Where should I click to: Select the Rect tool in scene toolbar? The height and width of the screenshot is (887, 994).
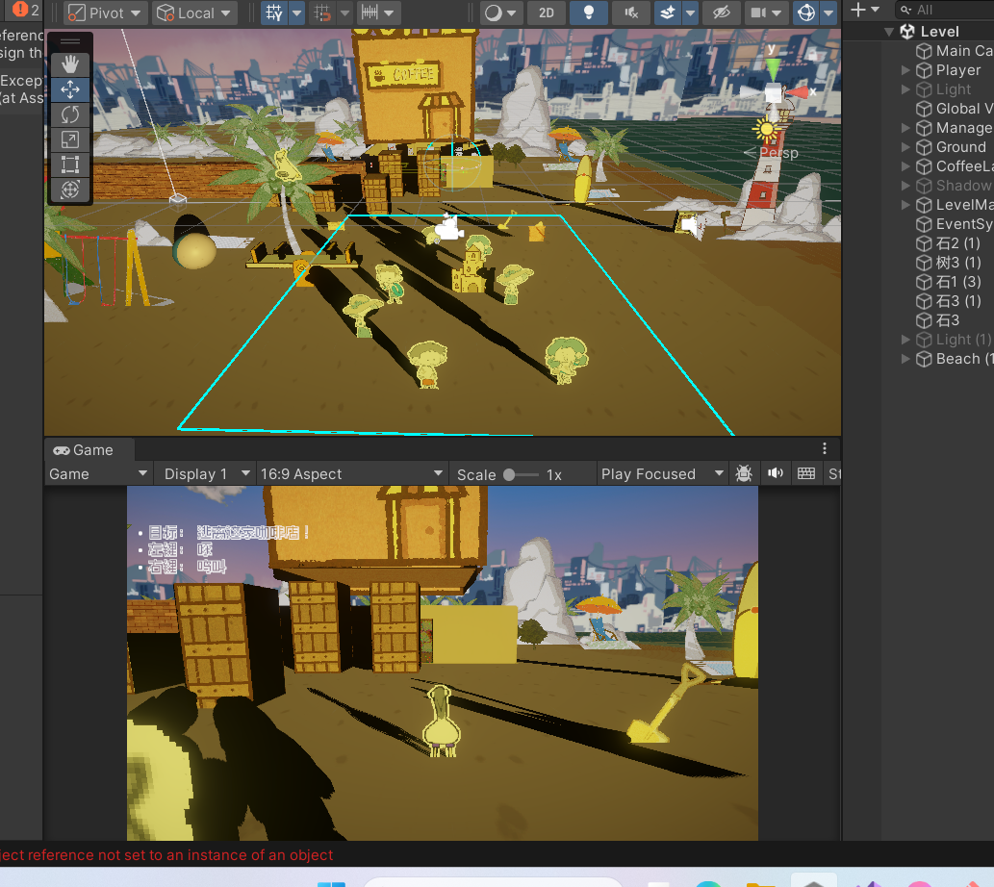click(x=70, y=165)
